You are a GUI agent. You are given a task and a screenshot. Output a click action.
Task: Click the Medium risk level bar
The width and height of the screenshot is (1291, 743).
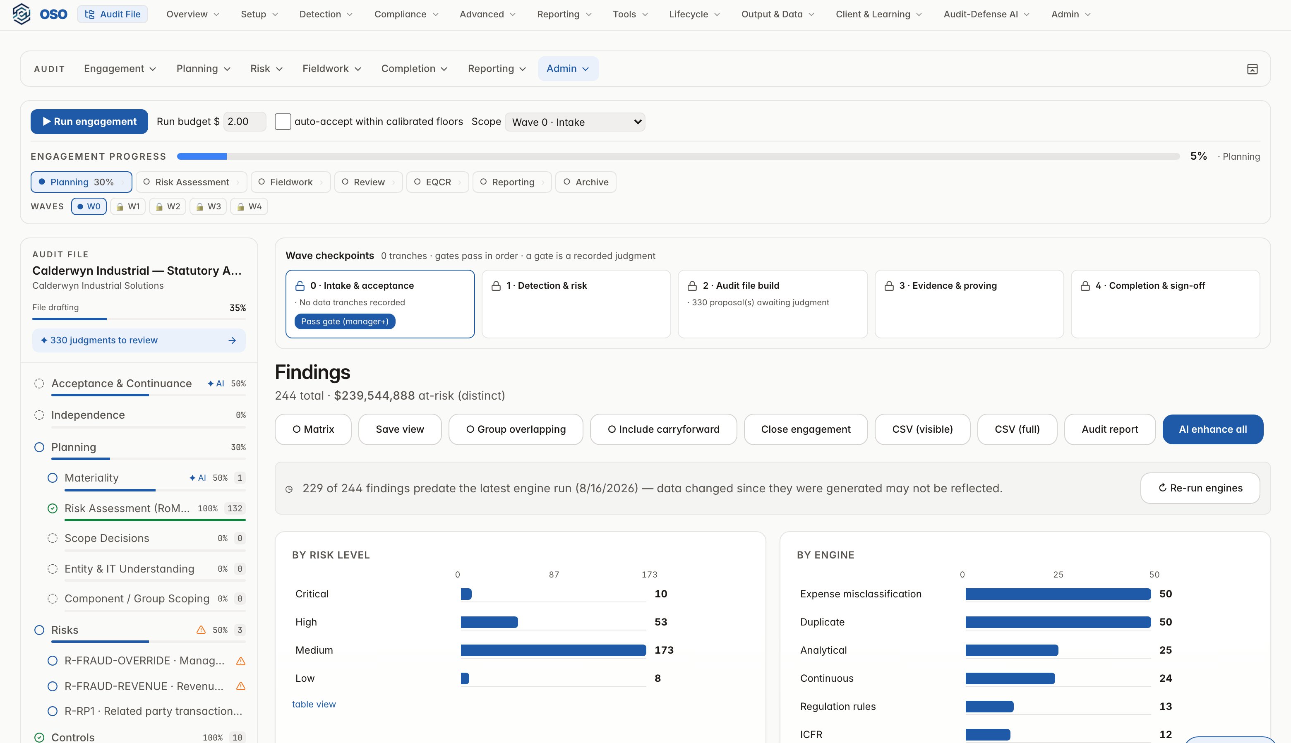click(x=553, y=650)
